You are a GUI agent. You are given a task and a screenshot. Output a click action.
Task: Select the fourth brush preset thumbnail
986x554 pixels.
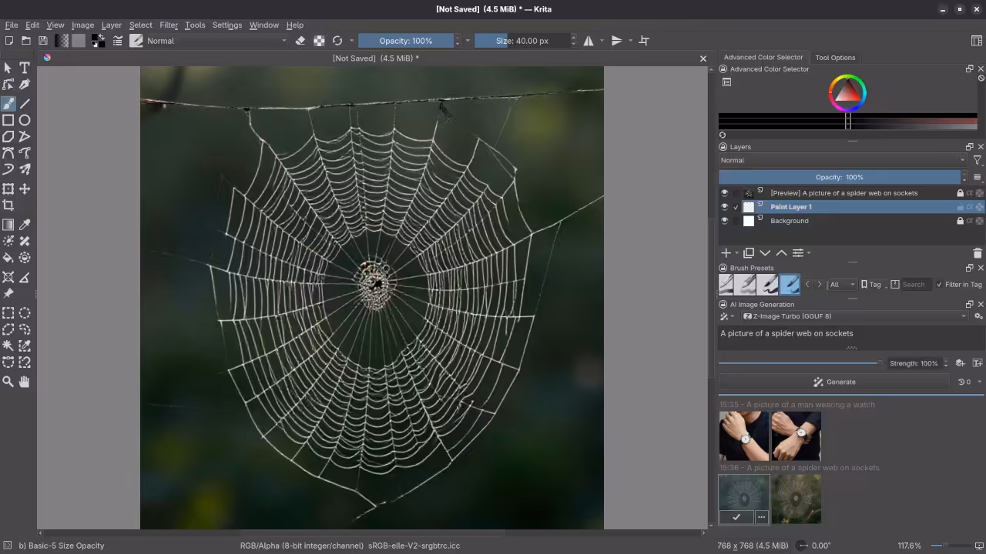[790, 284]
